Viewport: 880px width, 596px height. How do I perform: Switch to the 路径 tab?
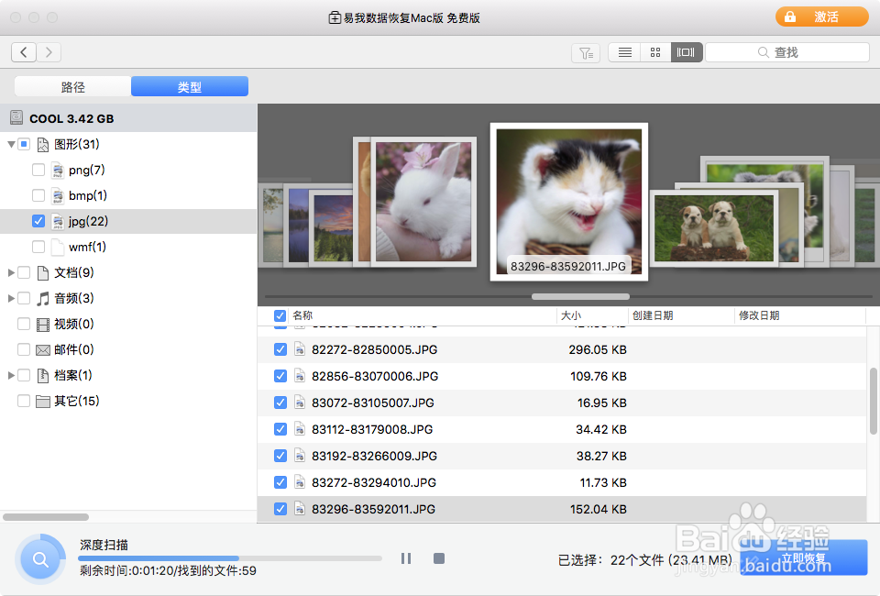(72, 85)
